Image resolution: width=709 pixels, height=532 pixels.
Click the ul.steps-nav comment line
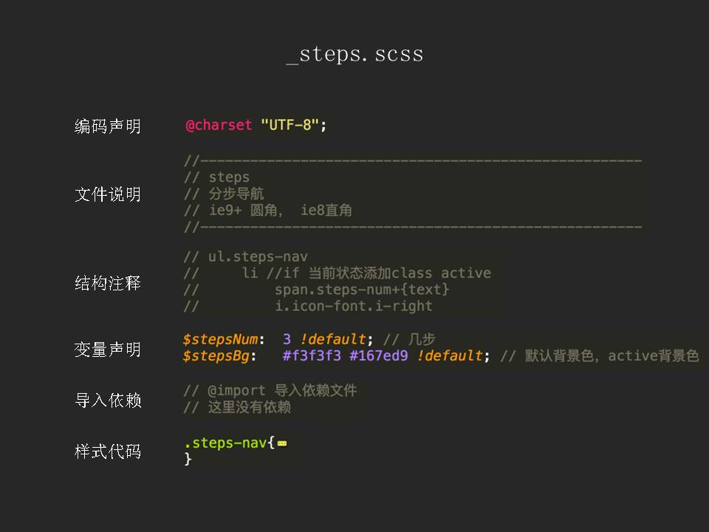tap(245, 257)
